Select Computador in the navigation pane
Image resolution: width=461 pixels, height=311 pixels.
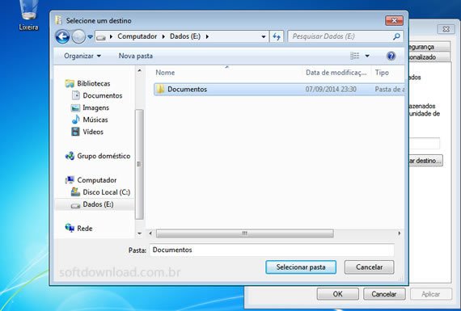pos(97,180)
